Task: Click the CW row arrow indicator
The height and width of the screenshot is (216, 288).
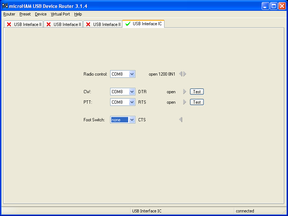Action: click(x=185, y=92)
